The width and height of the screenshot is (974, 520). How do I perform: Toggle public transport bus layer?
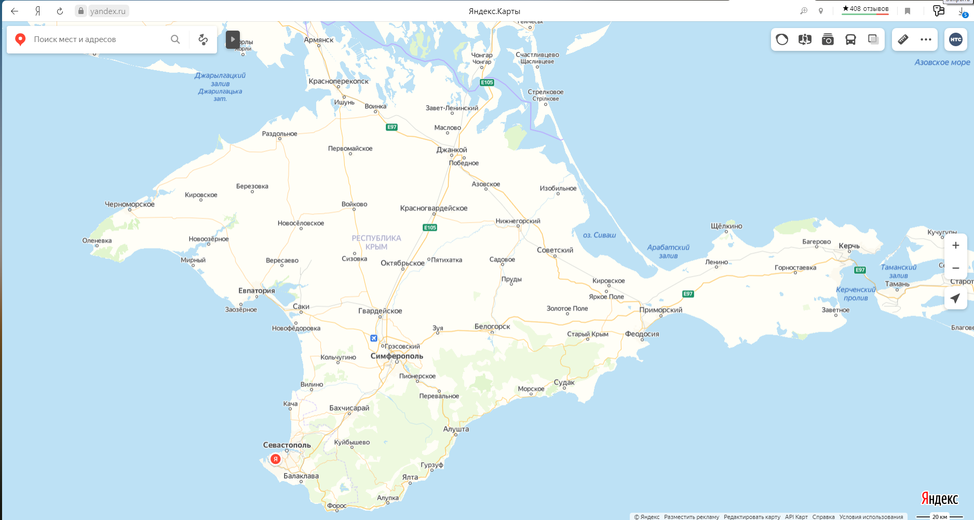(850, 39)
